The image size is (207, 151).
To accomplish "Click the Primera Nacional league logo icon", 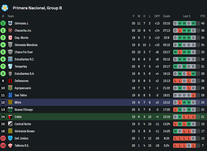I will (5, 8).
